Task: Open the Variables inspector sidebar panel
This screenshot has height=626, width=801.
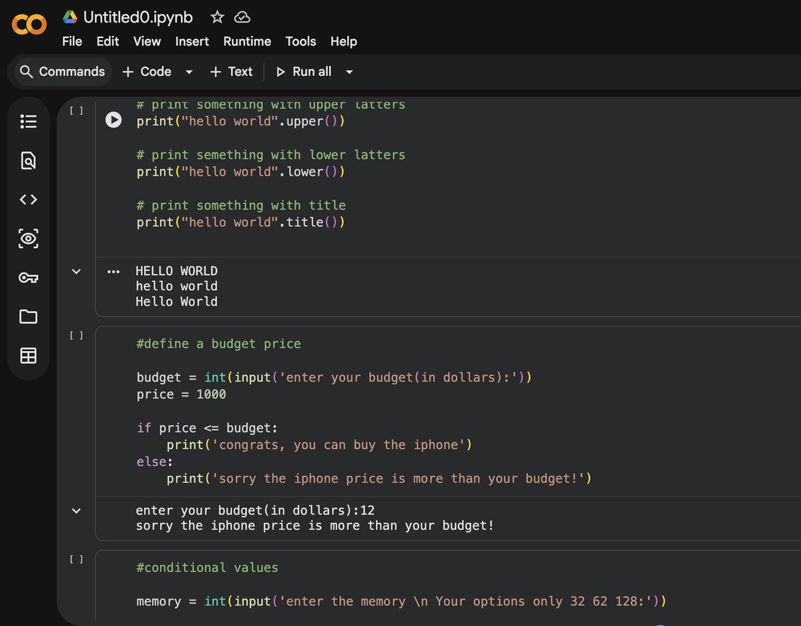Action: pos(29,238)
